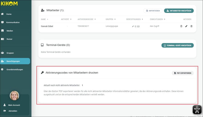The height and width of the screenshot is (117, 203).
Task: Sort by the Einrichtungen column
Action: tap(158, 19)
